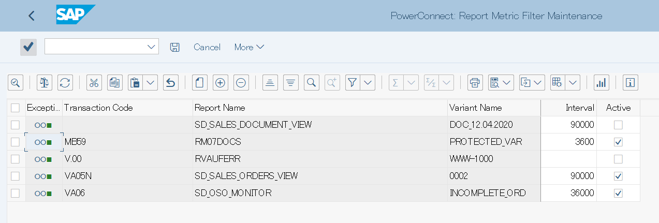Click the Cut scissors icon

[x=94, y=82]
